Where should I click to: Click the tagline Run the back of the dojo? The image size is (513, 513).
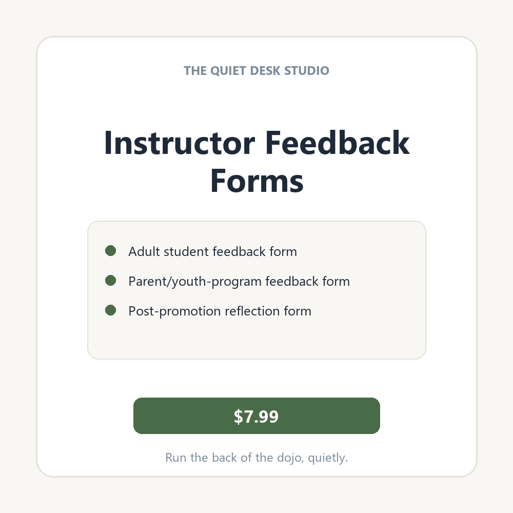pos(234,458)
